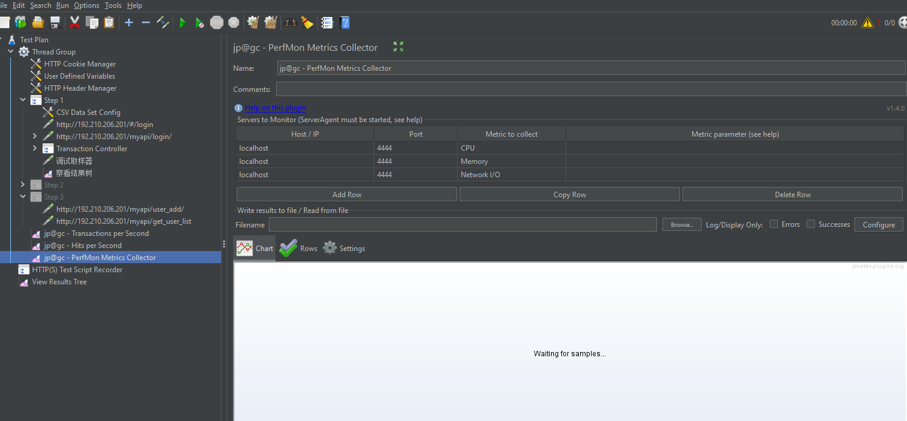Click the Shutdown round X icon

click(234, 22)
